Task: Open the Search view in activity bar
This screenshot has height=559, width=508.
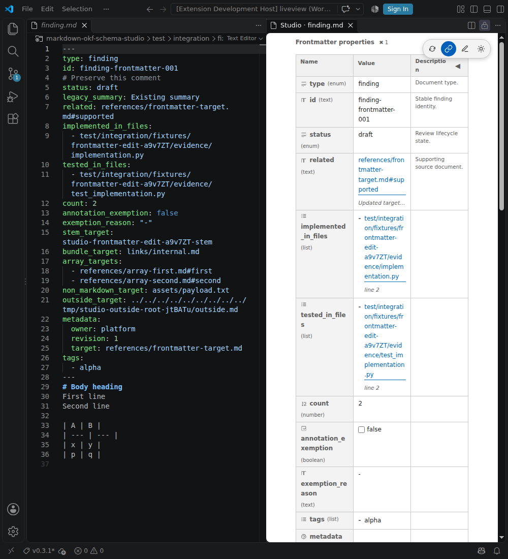Action: [x=13, y=51]
